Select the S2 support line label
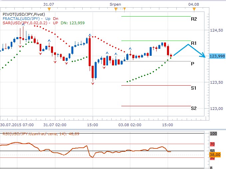The height and width of the screenshot is (169, 226). pos(194,108)
